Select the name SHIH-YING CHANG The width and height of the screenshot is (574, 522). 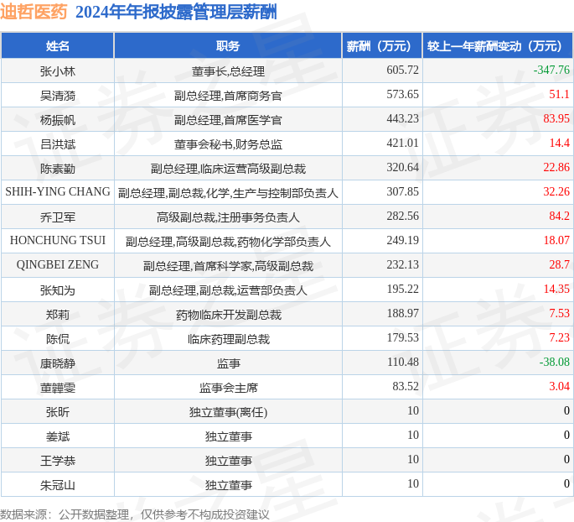pyautogui.click(x=58, y=191)
